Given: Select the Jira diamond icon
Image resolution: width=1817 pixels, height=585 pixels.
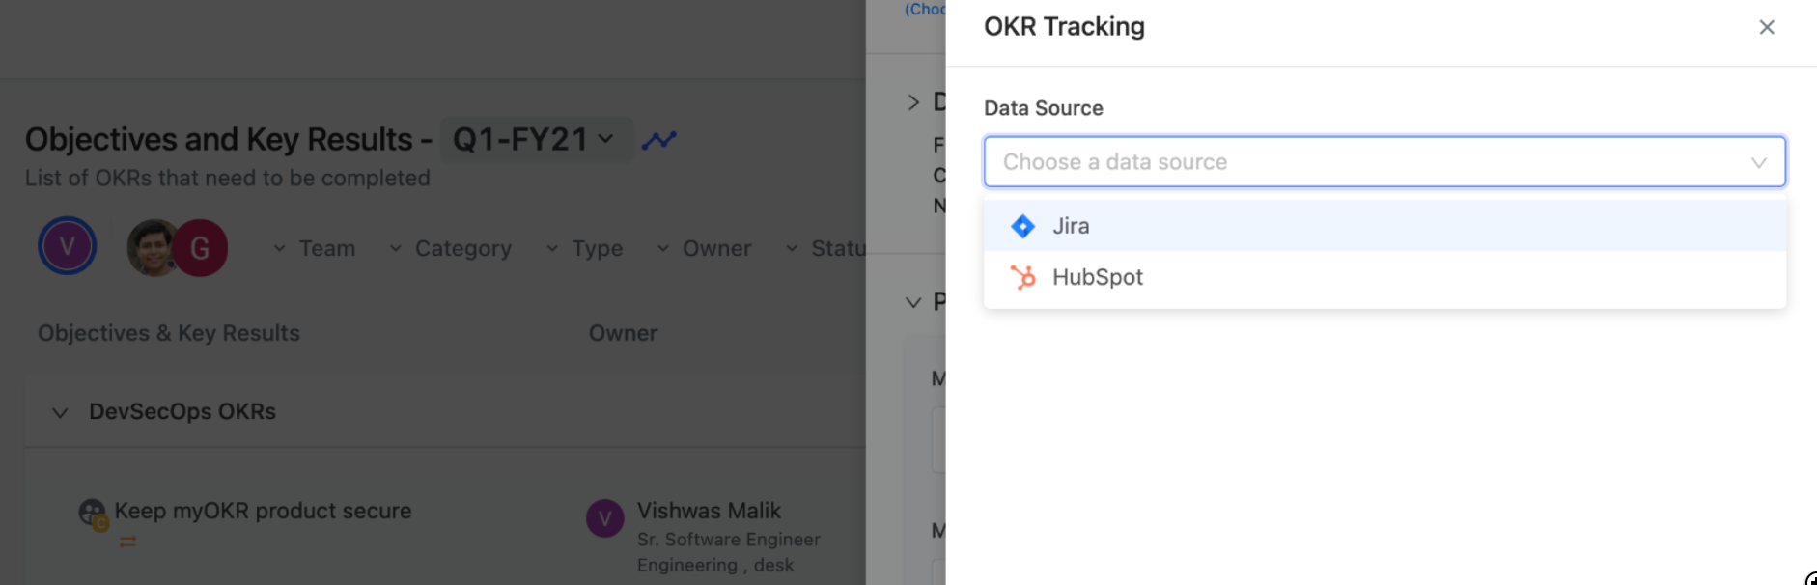Looking at the screenshot, I should [x=1022, y=226].
